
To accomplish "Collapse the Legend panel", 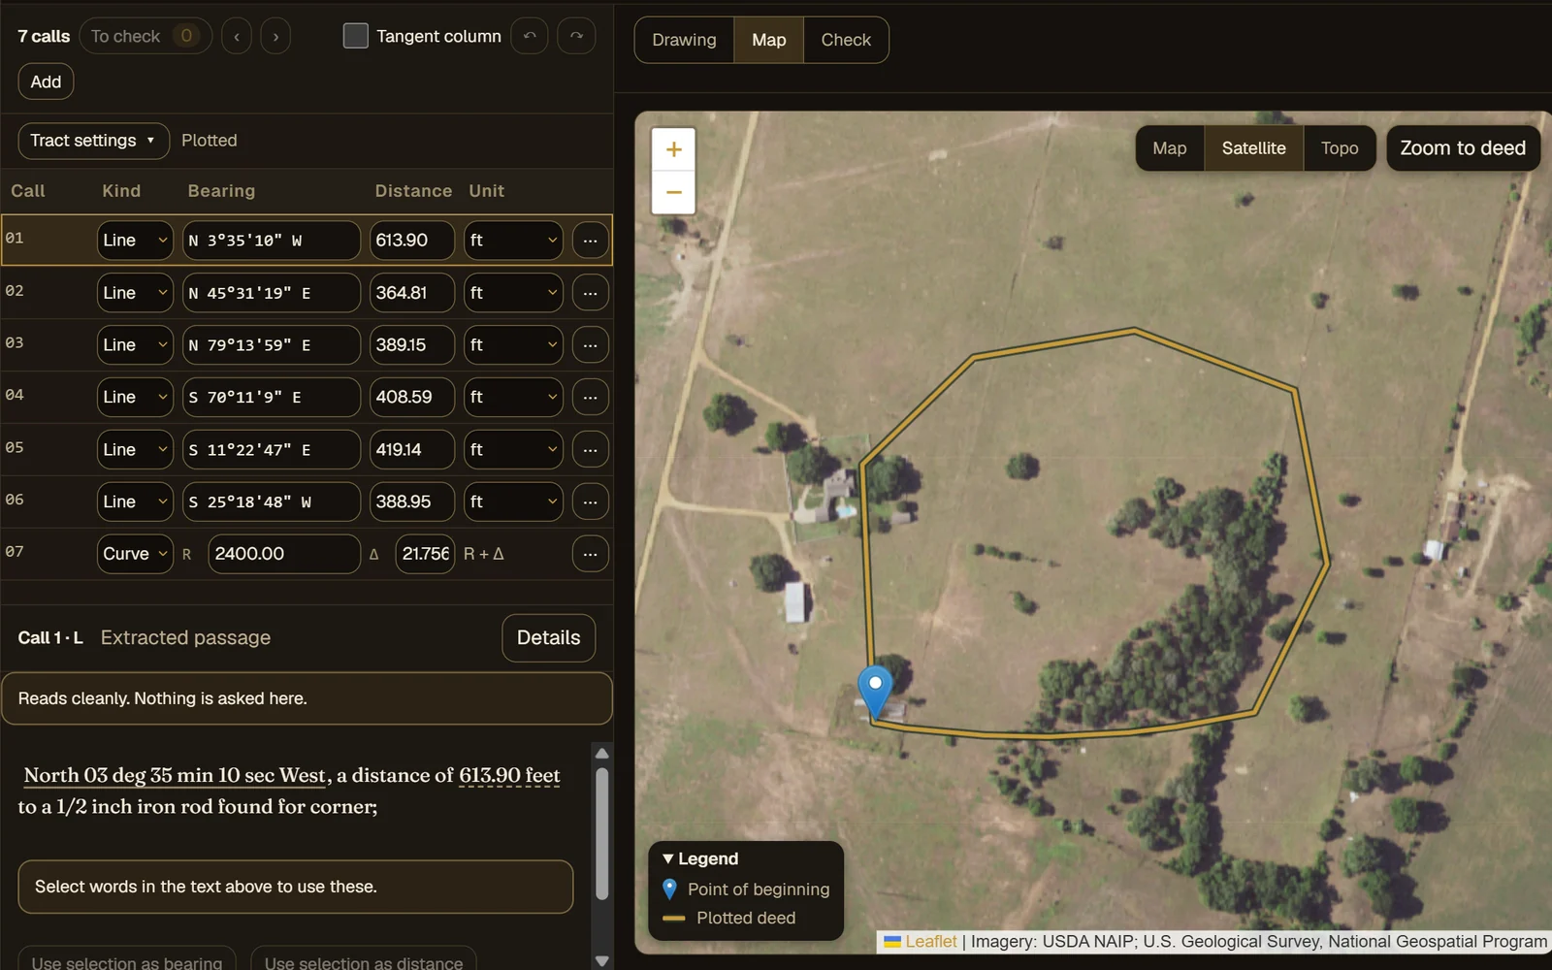I will 700,859.
